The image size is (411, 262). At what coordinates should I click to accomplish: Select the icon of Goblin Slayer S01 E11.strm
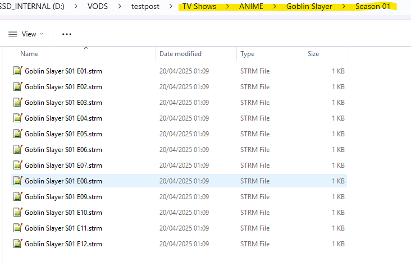(17, 228)
